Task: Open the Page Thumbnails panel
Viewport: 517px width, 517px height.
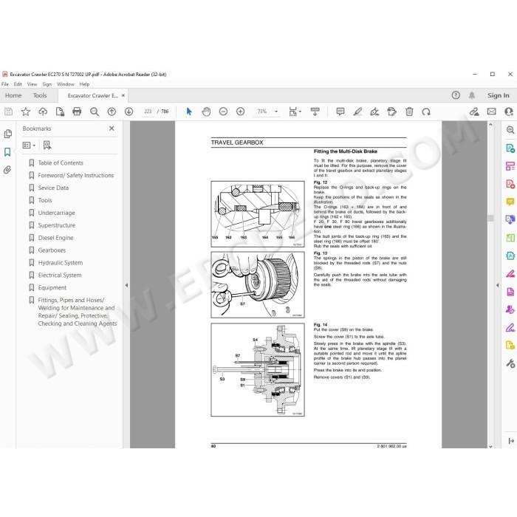Action: pyautogui.click(x=7, y=134)
